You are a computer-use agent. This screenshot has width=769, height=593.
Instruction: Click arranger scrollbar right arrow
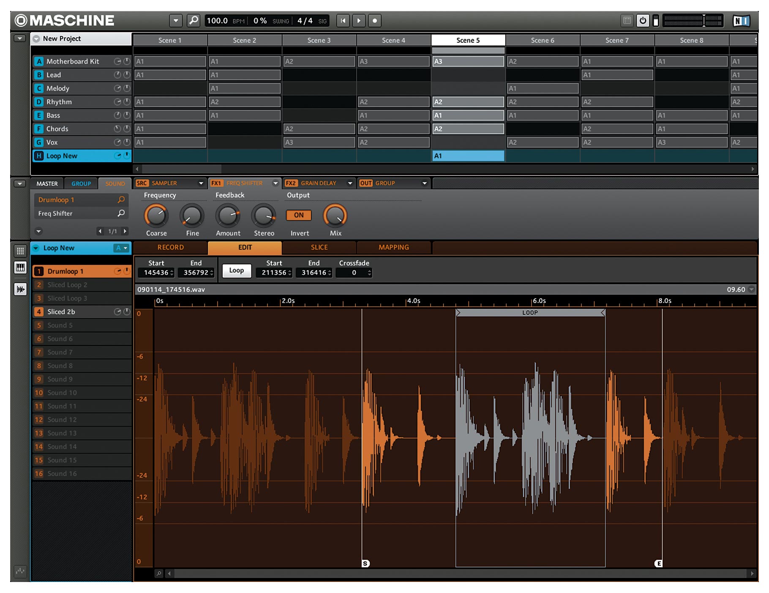(753, 169)
